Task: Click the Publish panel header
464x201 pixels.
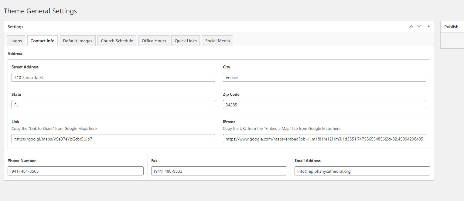Action: (452, 27)
